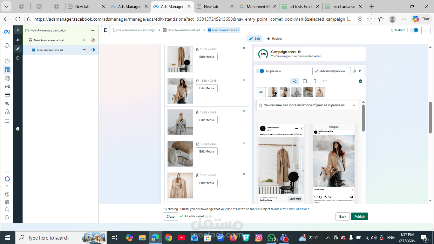Open the edit history clock icon
Screen dimensions: 434x244
coord(18,58)
